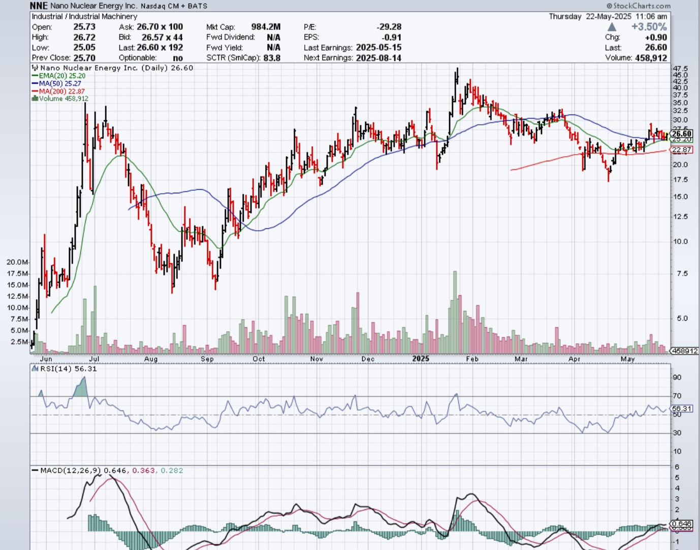Screen dimensions: 700x550
Task: Click the RSI(14) 56.31 panel label
Action: tap(64, 369)
